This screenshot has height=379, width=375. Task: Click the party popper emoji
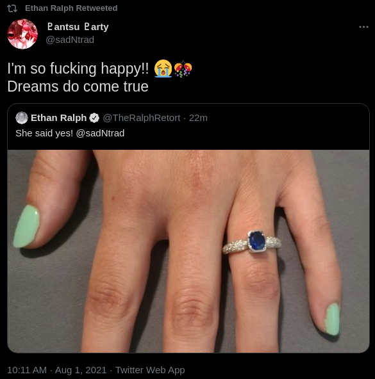click(x=183, y=69)
